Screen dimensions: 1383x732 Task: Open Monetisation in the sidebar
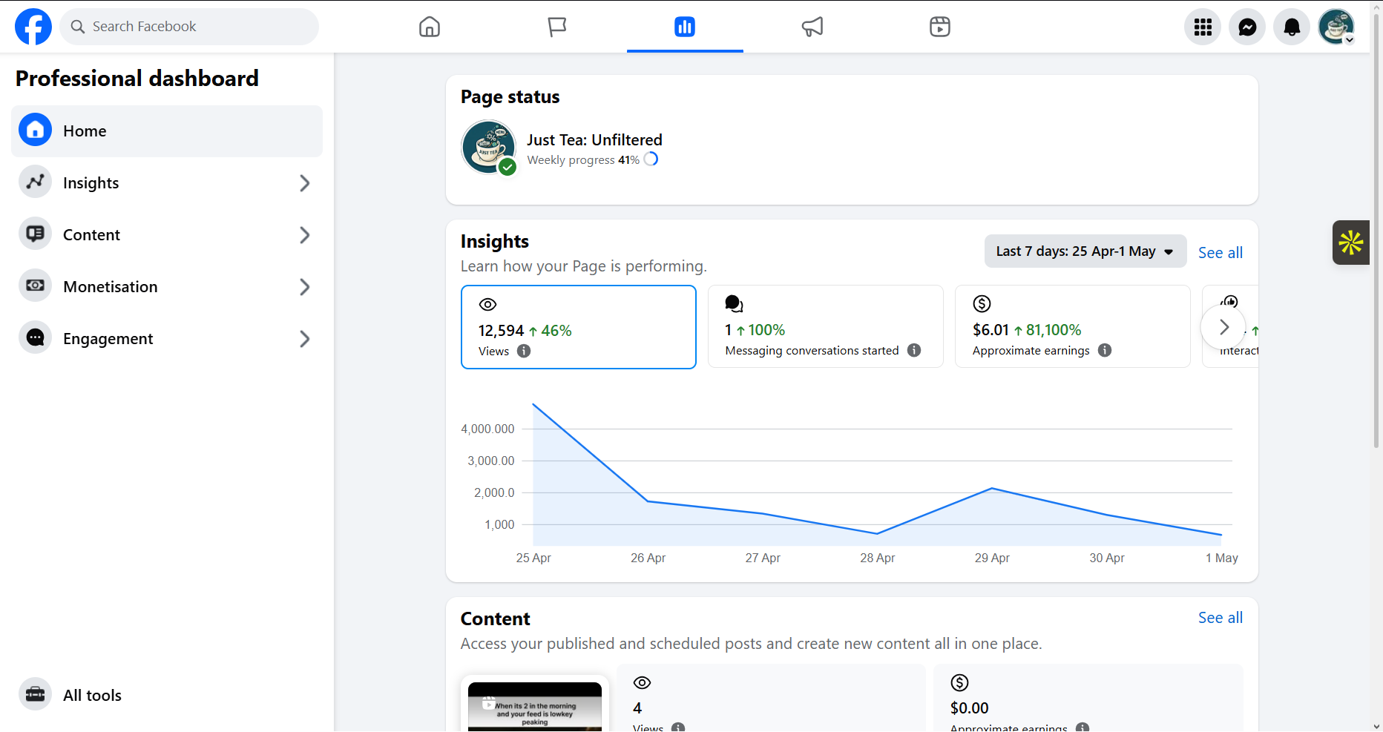click(x=167, y=286)
